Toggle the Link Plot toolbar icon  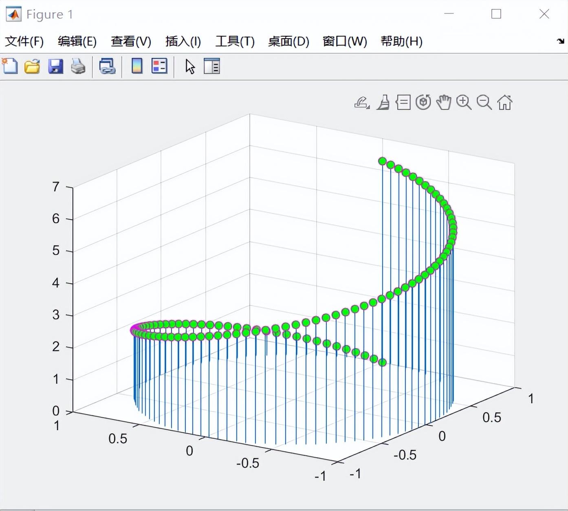tap(107, 66)
